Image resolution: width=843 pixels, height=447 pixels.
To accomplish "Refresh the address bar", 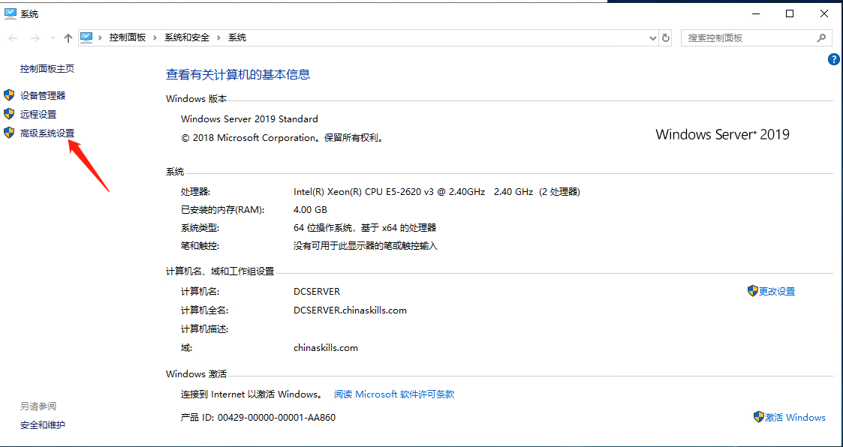I will tap(666, 38).
